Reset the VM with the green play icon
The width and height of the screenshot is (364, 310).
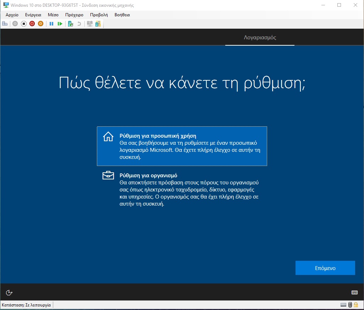click(x=60, y=24)
